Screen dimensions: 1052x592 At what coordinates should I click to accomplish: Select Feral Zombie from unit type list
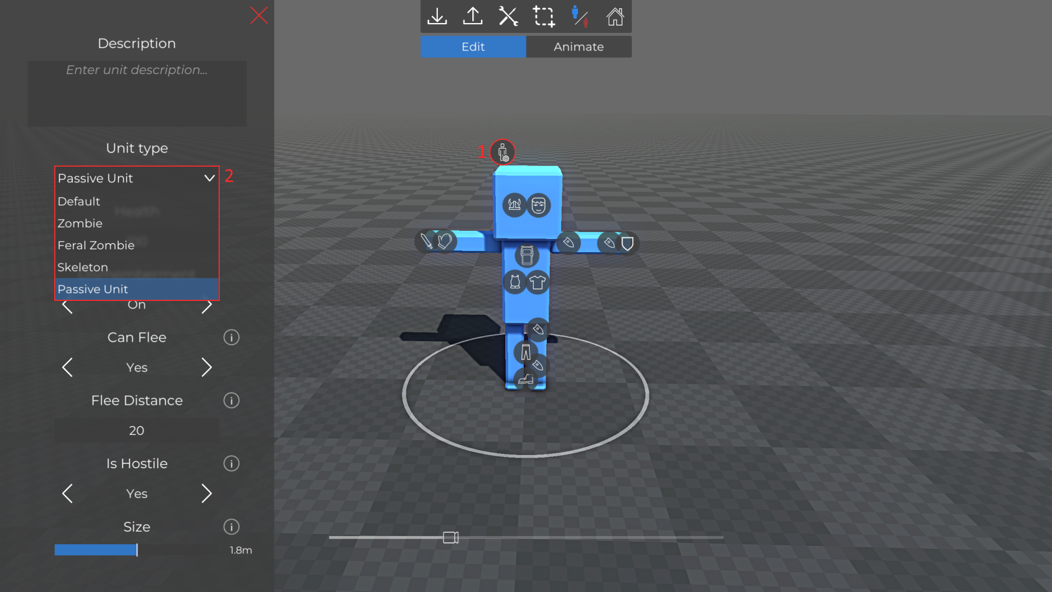point(96,245)
